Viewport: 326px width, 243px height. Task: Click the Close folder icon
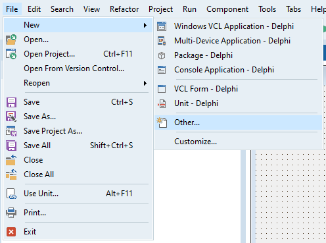[11, 160]
